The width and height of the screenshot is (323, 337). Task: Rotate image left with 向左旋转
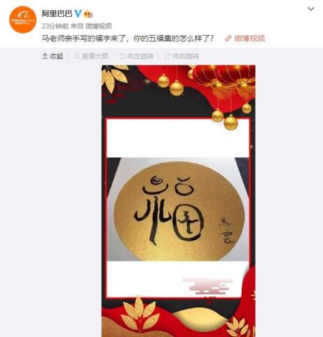pos(137,56)
